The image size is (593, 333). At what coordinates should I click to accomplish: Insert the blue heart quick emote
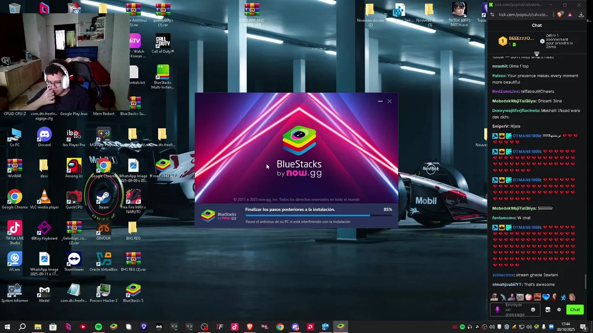(546, 297)
